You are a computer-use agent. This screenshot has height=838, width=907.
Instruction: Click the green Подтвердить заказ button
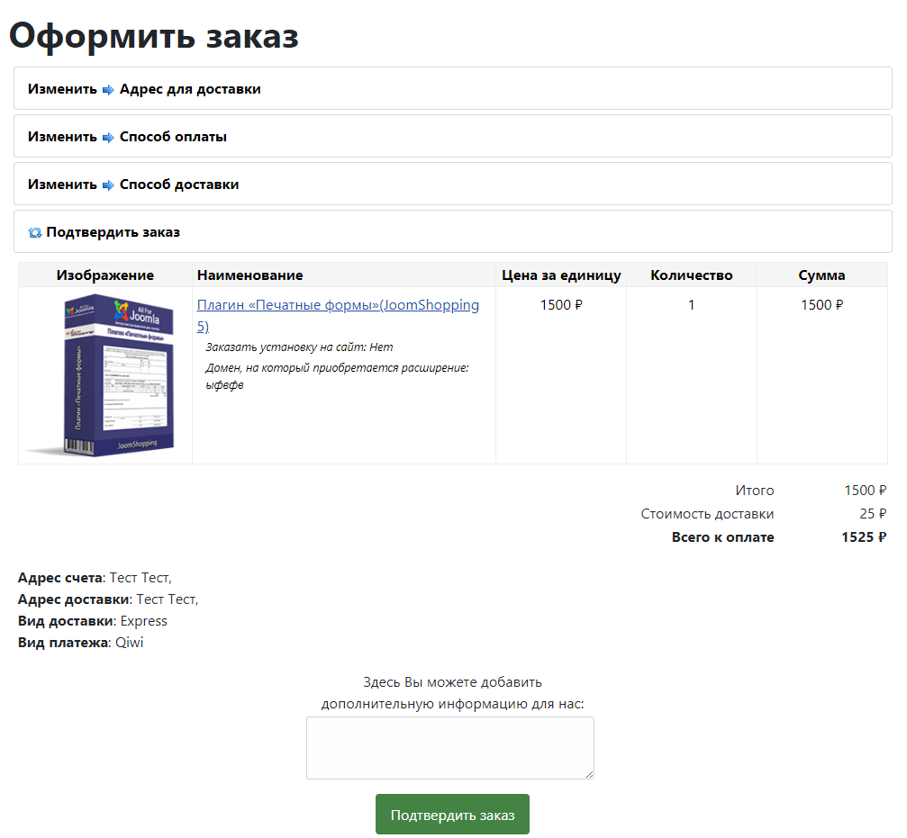452,815
